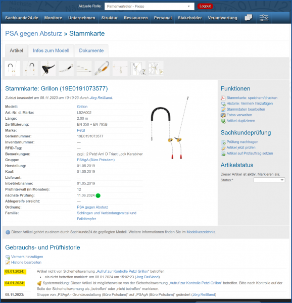Open the chat messages icon in navbar
The width and height of the screenshot is (292, 303).
click(x=249, y=18)
